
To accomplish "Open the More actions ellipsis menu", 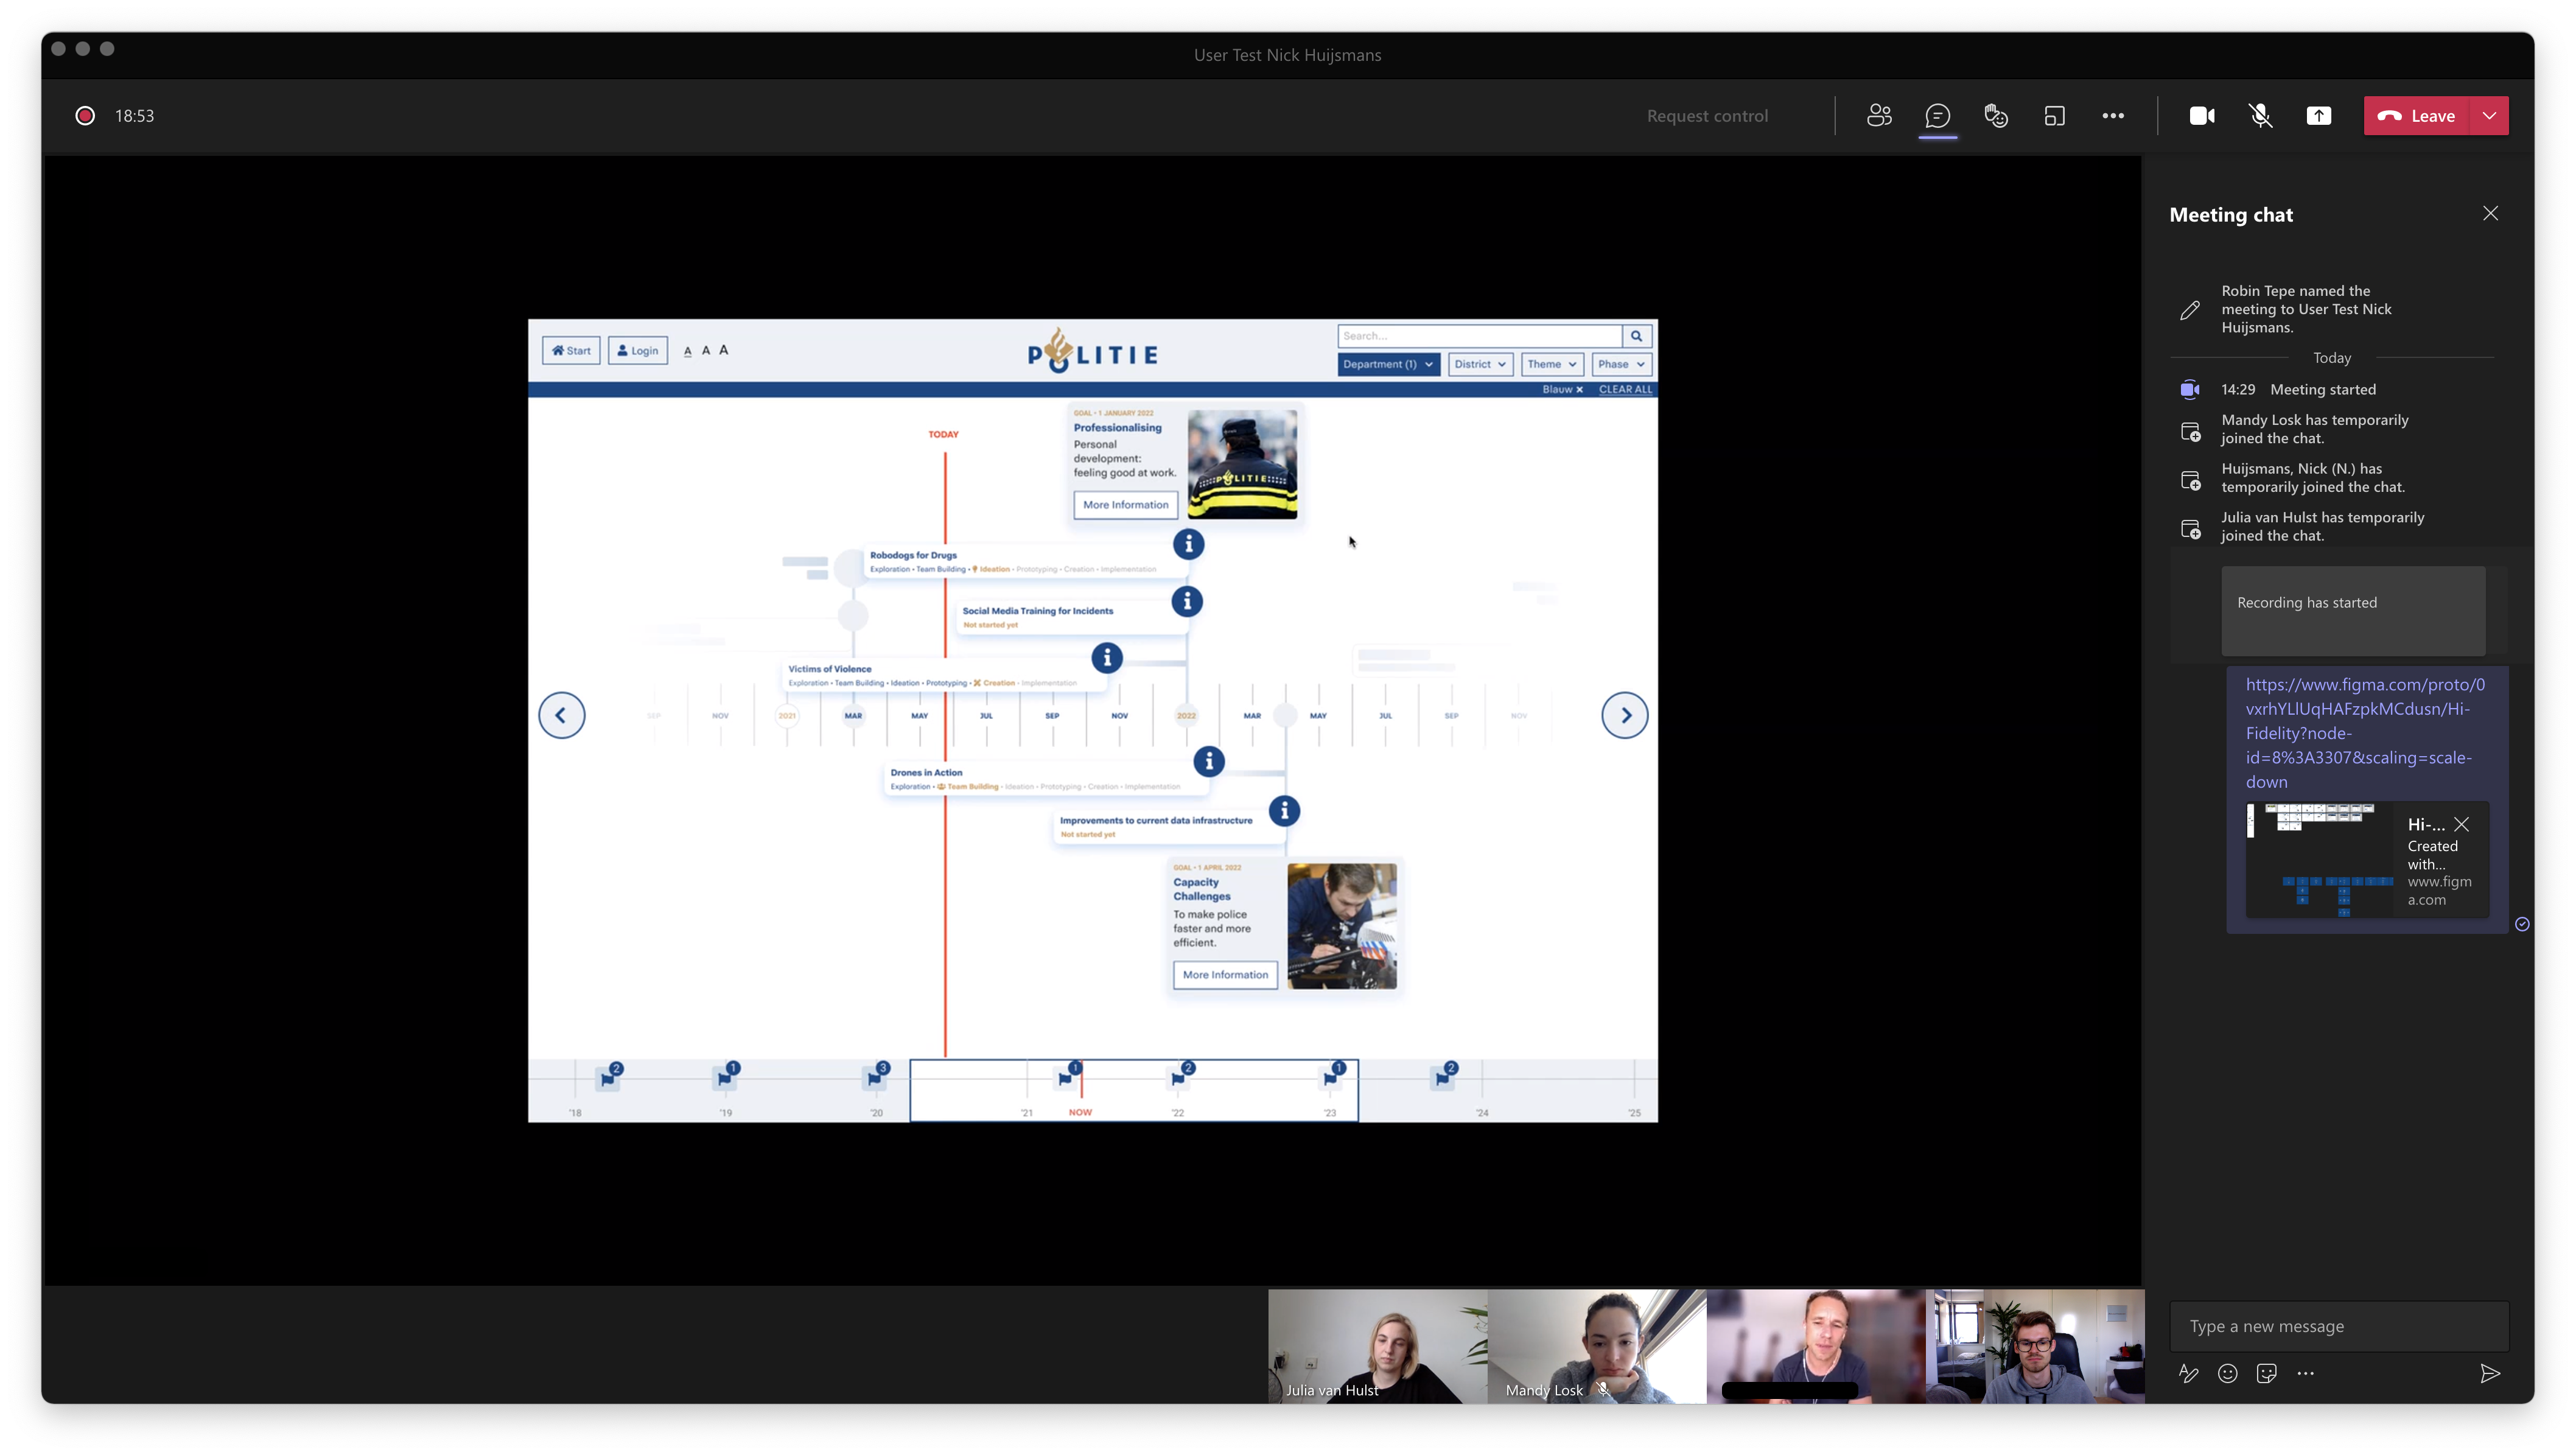I will 2112,116.
